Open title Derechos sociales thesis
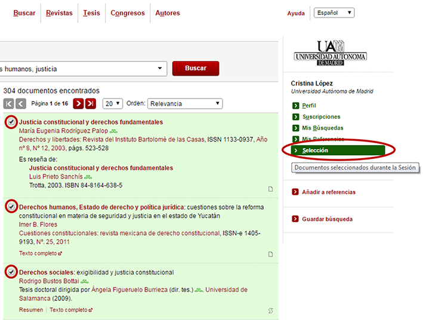The image size is (423, 320). 46,272
